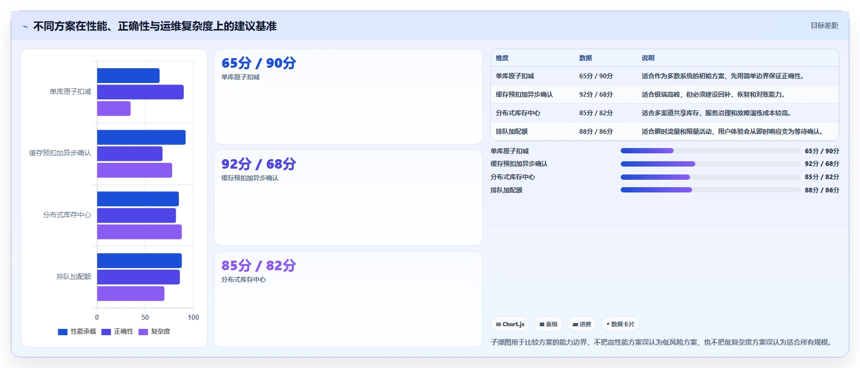Open the 92分 / 68分 data card
The image size is (860, 368).
pos(348,198)
